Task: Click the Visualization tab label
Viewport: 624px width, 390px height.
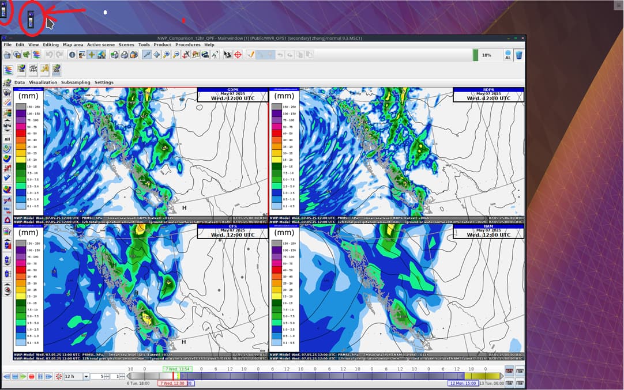Action: (x=43, y=82)
